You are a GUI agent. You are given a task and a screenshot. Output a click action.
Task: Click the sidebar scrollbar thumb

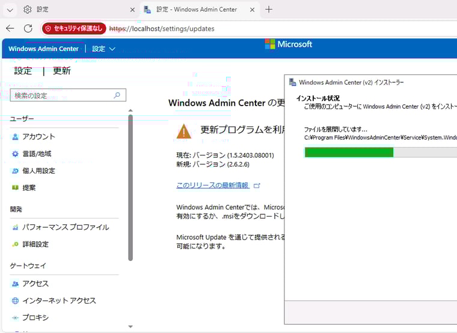[130, 188]
